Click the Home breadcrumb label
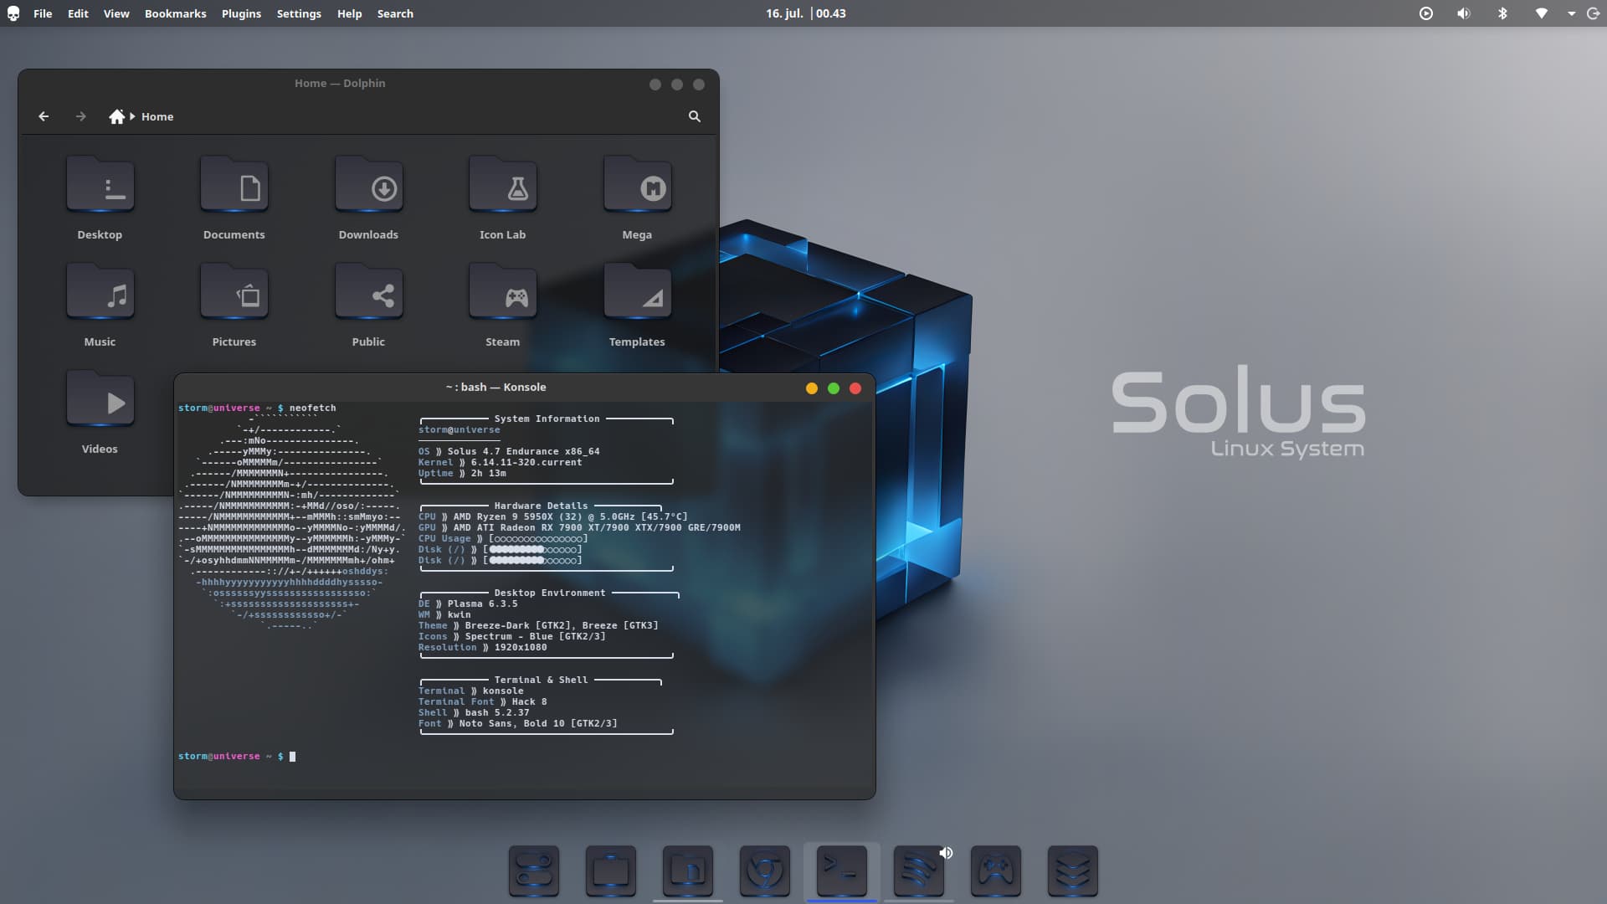 (x=157, y=116)
